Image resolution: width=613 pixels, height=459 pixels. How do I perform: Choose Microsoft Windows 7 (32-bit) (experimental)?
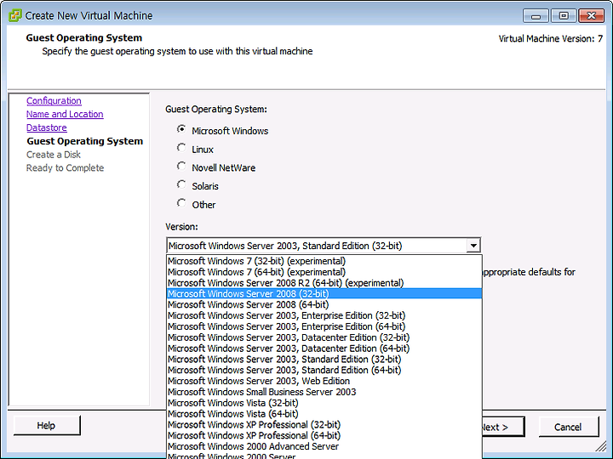[324, 261]
